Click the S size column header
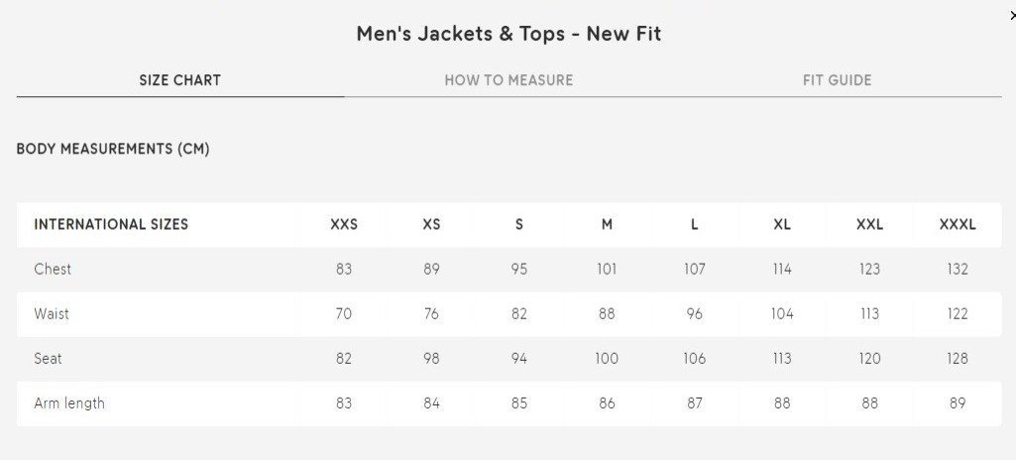This screenshot has width=1016, height=460. click(519, 225)
